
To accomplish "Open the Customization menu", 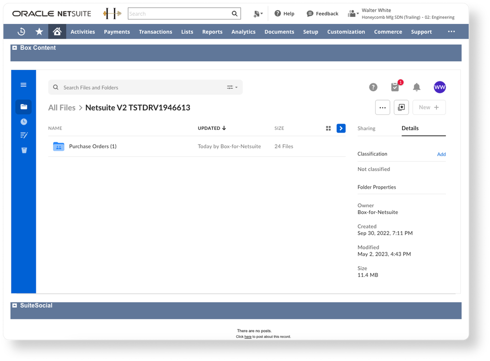I will pyautogui.click(x=346, y=32).
